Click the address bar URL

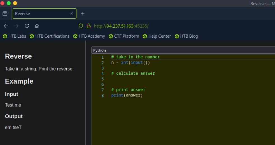point(121,26)
